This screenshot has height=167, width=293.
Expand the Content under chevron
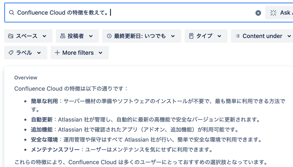289,36
